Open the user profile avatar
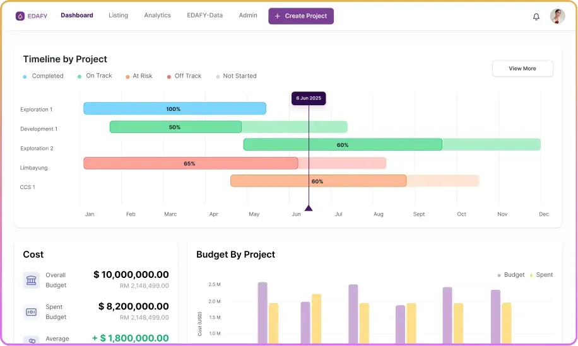This screenshot has height=346, width=578. pos(557,16)
